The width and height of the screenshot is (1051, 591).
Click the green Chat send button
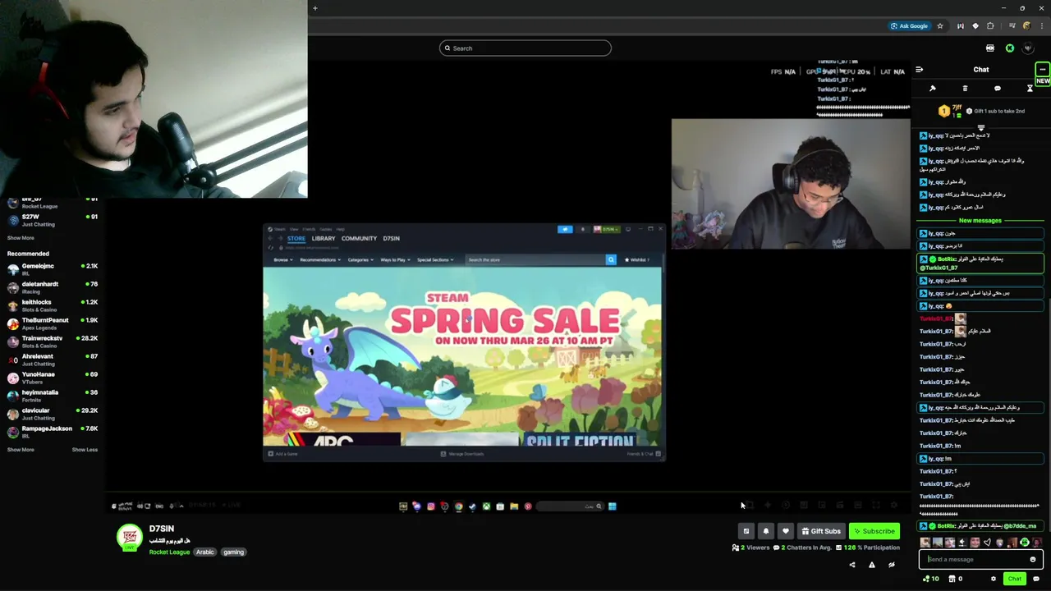coord(1015,579)
